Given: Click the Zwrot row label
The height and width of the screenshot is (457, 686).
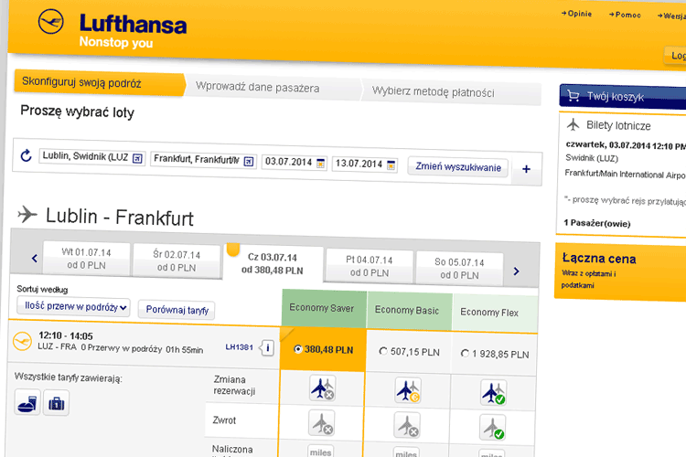Looking at the screenshot, I should point(224,420).
